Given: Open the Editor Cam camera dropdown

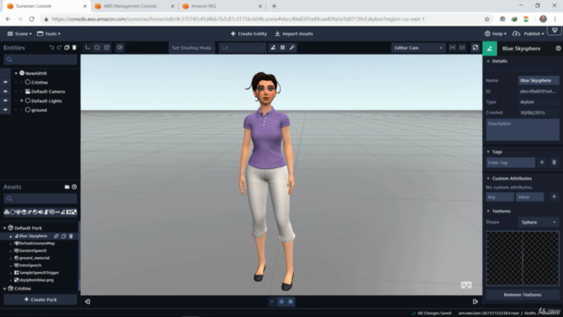Looking at the screenshot, I should (418, 48).
